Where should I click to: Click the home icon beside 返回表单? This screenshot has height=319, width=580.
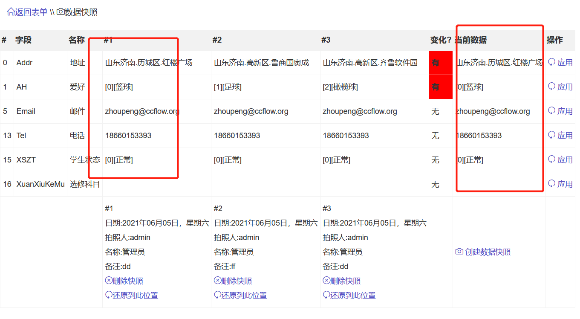coord(11,12)
